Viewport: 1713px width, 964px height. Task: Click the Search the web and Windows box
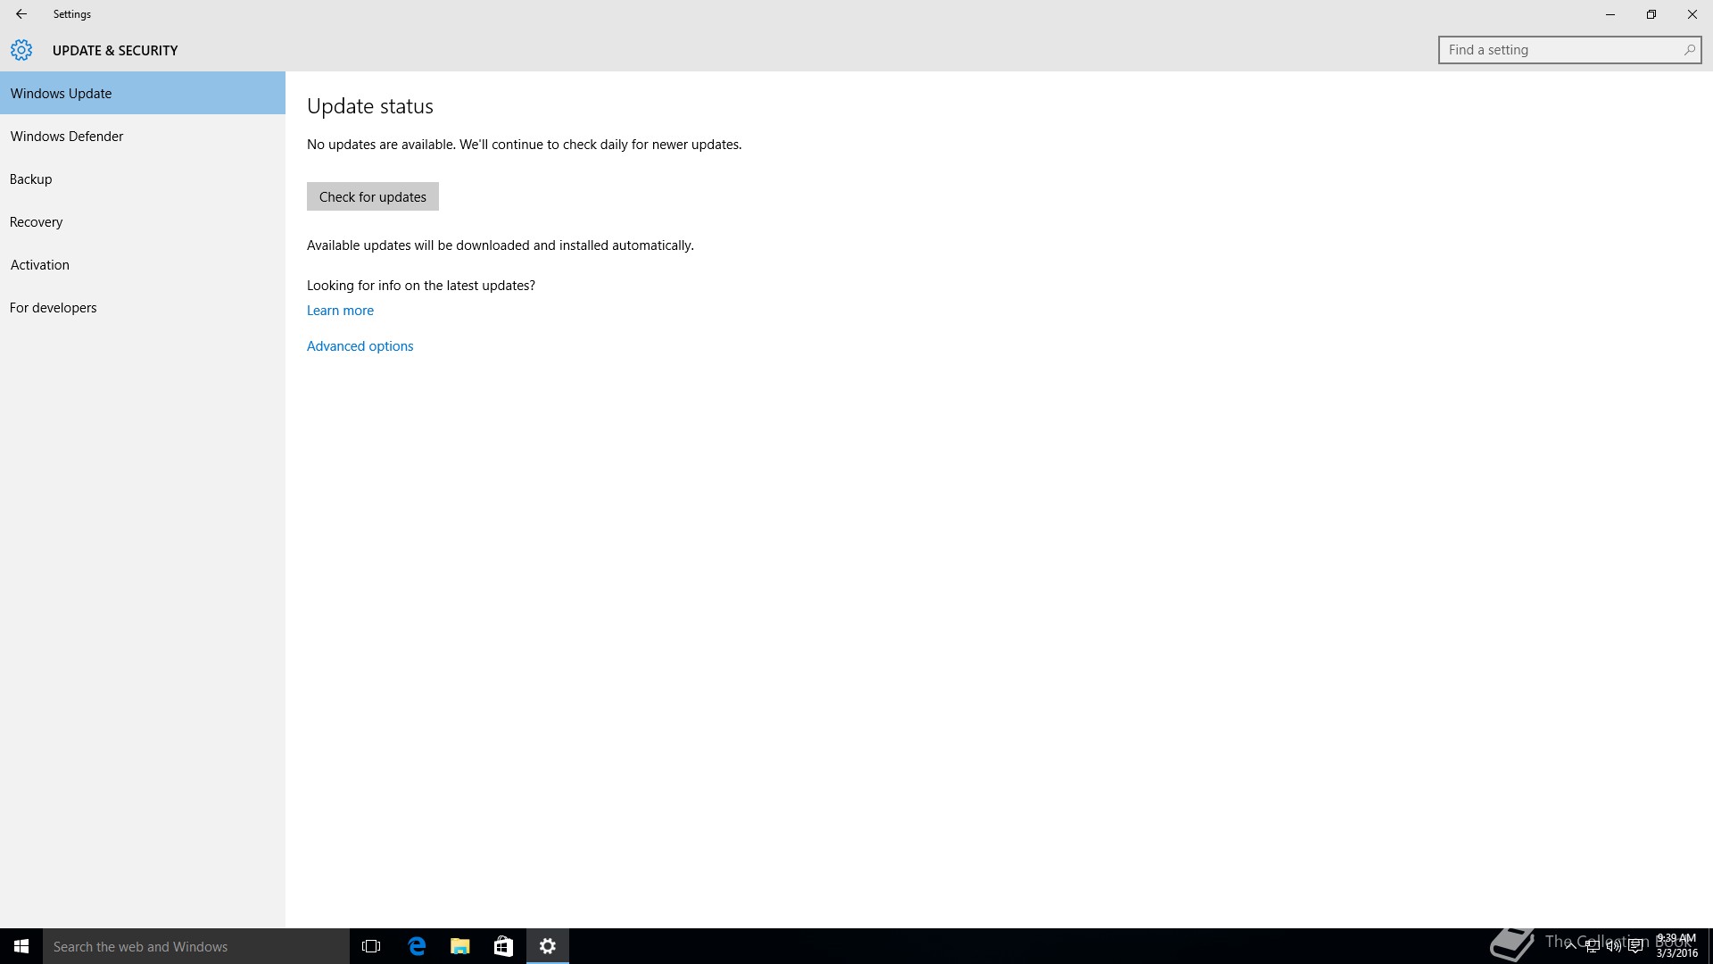[196, 946]
